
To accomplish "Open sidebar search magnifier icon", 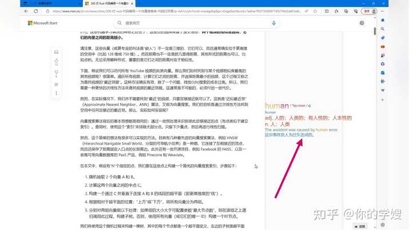I will [383, 29].
